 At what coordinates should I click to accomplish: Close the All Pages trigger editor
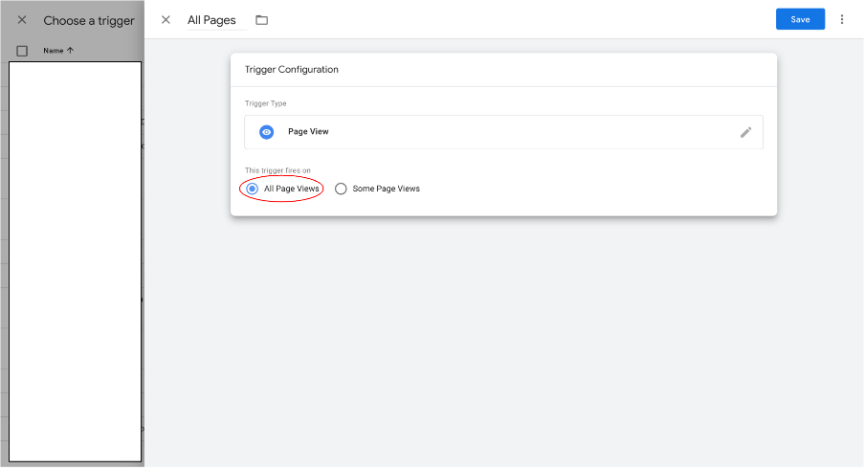[x=166, y=20]
